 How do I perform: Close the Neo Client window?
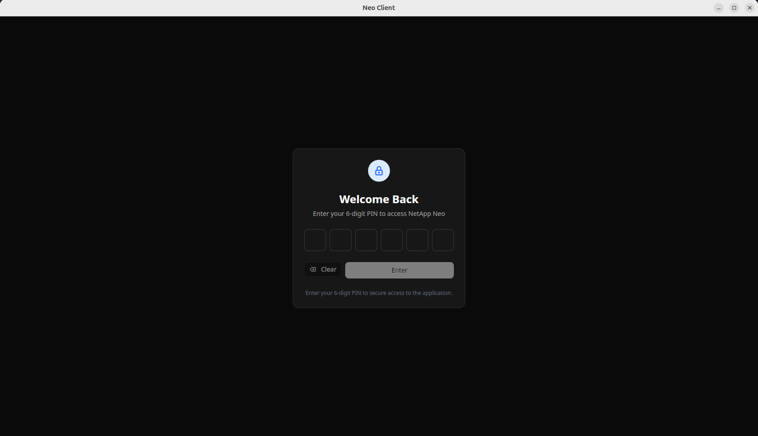tap(749, 7)
